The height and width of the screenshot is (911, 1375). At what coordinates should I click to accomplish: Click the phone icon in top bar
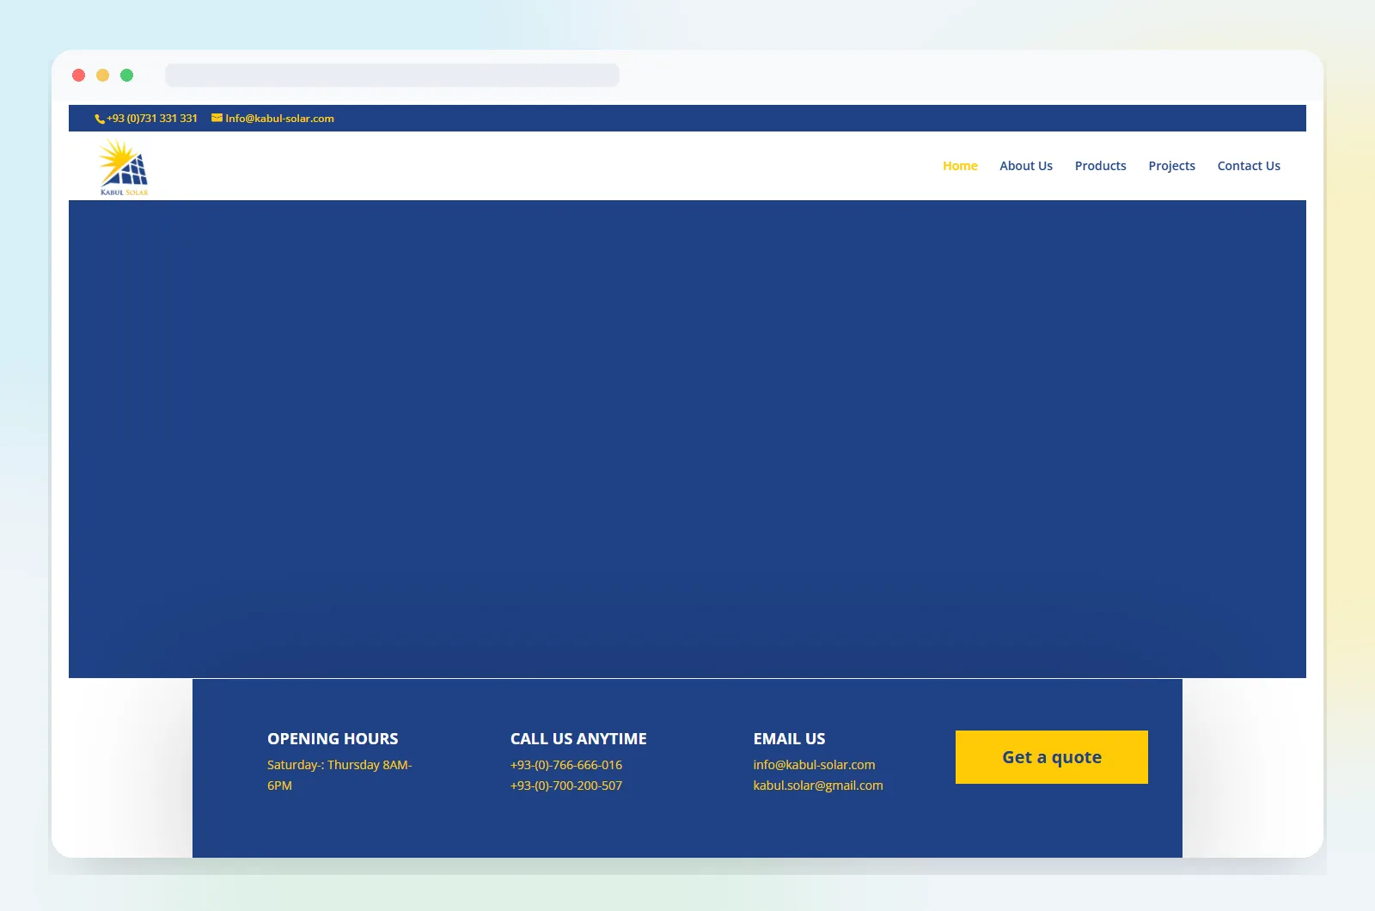tap(100, 119)
